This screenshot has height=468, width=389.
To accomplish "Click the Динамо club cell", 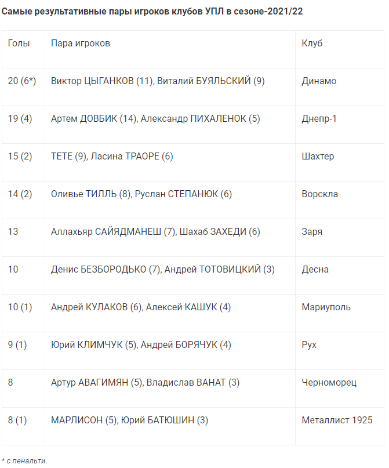I will click(319, 81).
